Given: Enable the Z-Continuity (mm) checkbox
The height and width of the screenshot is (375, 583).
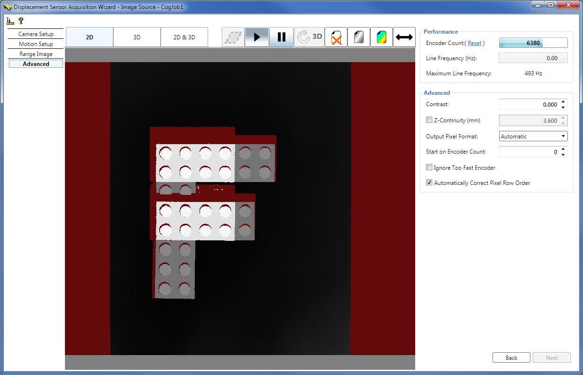Looking at the screenshot, I should point(429,120).
